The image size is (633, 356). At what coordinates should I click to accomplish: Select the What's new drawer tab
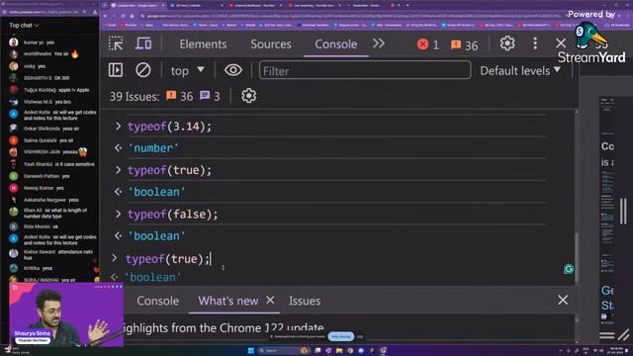coord(228,301)
